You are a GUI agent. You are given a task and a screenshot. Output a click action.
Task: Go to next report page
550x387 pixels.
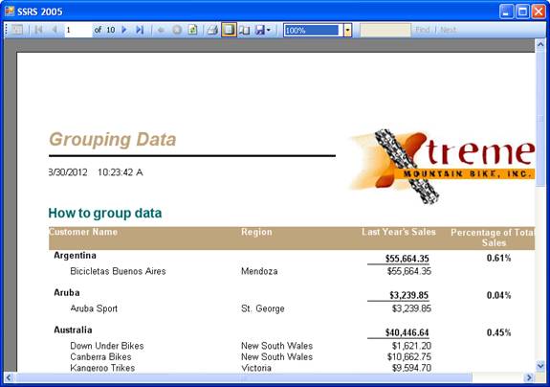pyautogui.click(x=124, y=30)
